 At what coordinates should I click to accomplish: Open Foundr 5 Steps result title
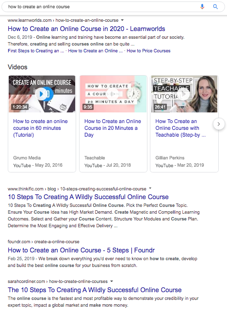tap(81, 250)
